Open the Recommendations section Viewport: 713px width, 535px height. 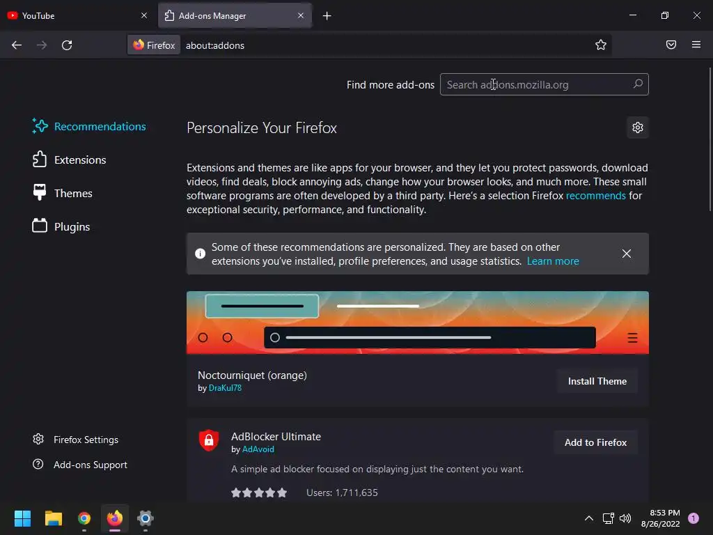[x=89, y=127]
